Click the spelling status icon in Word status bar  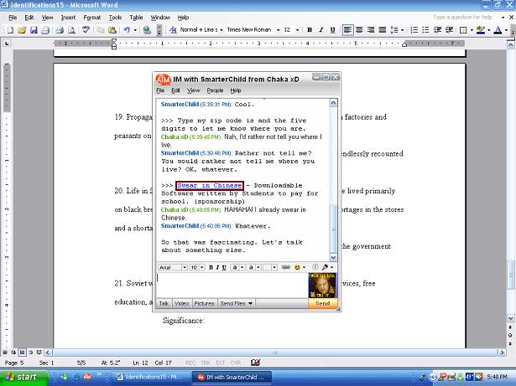(255, 363)
